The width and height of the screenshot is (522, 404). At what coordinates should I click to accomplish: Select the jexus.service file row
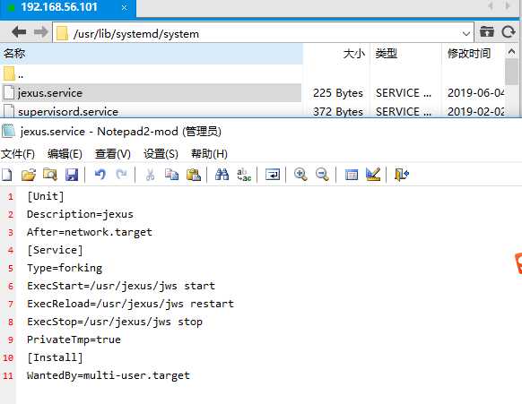point(152,93)
